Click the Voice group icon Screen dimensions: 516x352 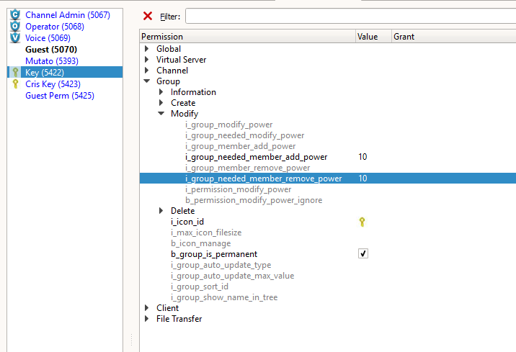coord(14,37)
